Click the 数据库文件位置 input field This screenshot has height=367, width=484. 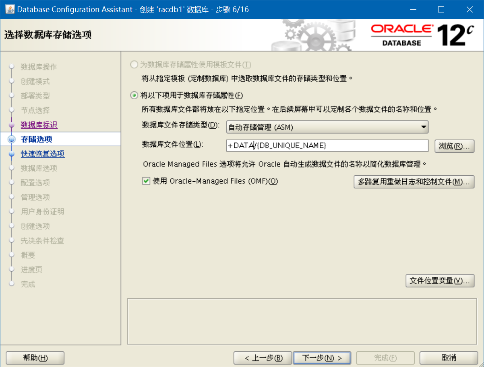327,146
